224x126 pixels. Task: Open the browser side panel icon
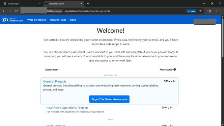tap(209, 11)
